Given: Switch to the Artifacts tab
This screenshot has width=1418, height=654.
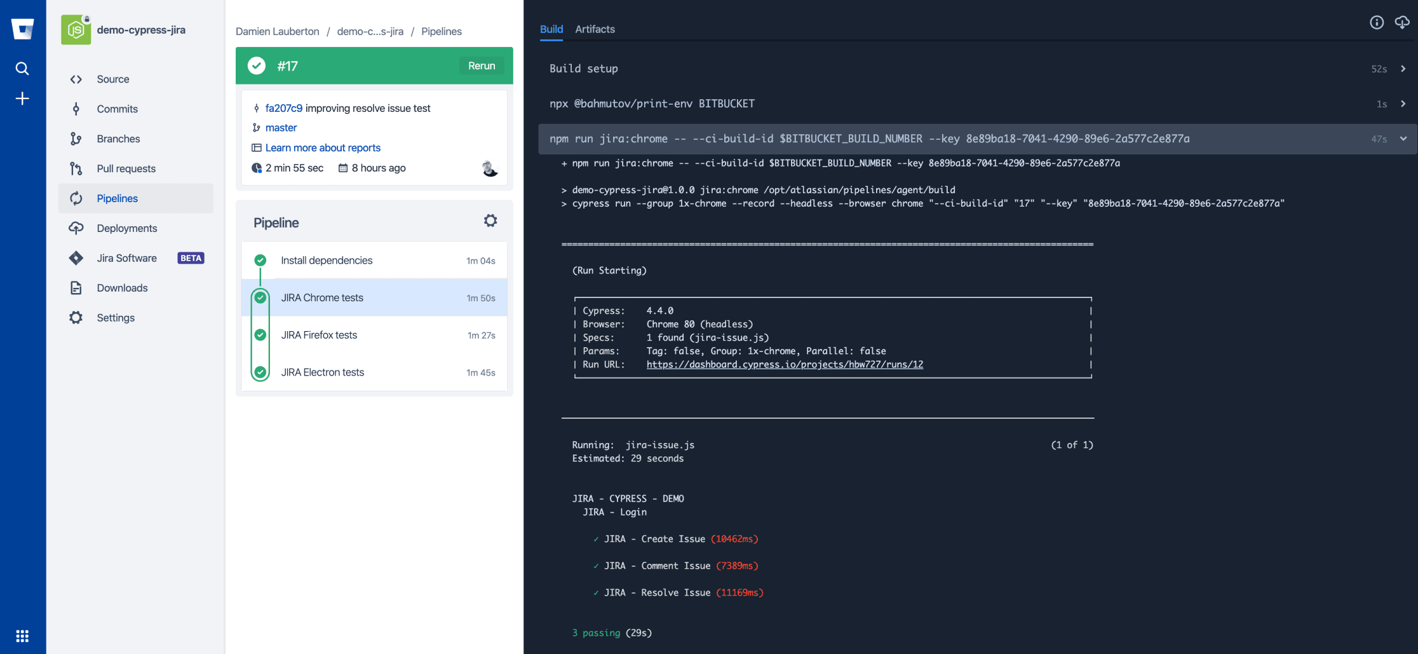Looking at the screenshot, I should point(595,29).
